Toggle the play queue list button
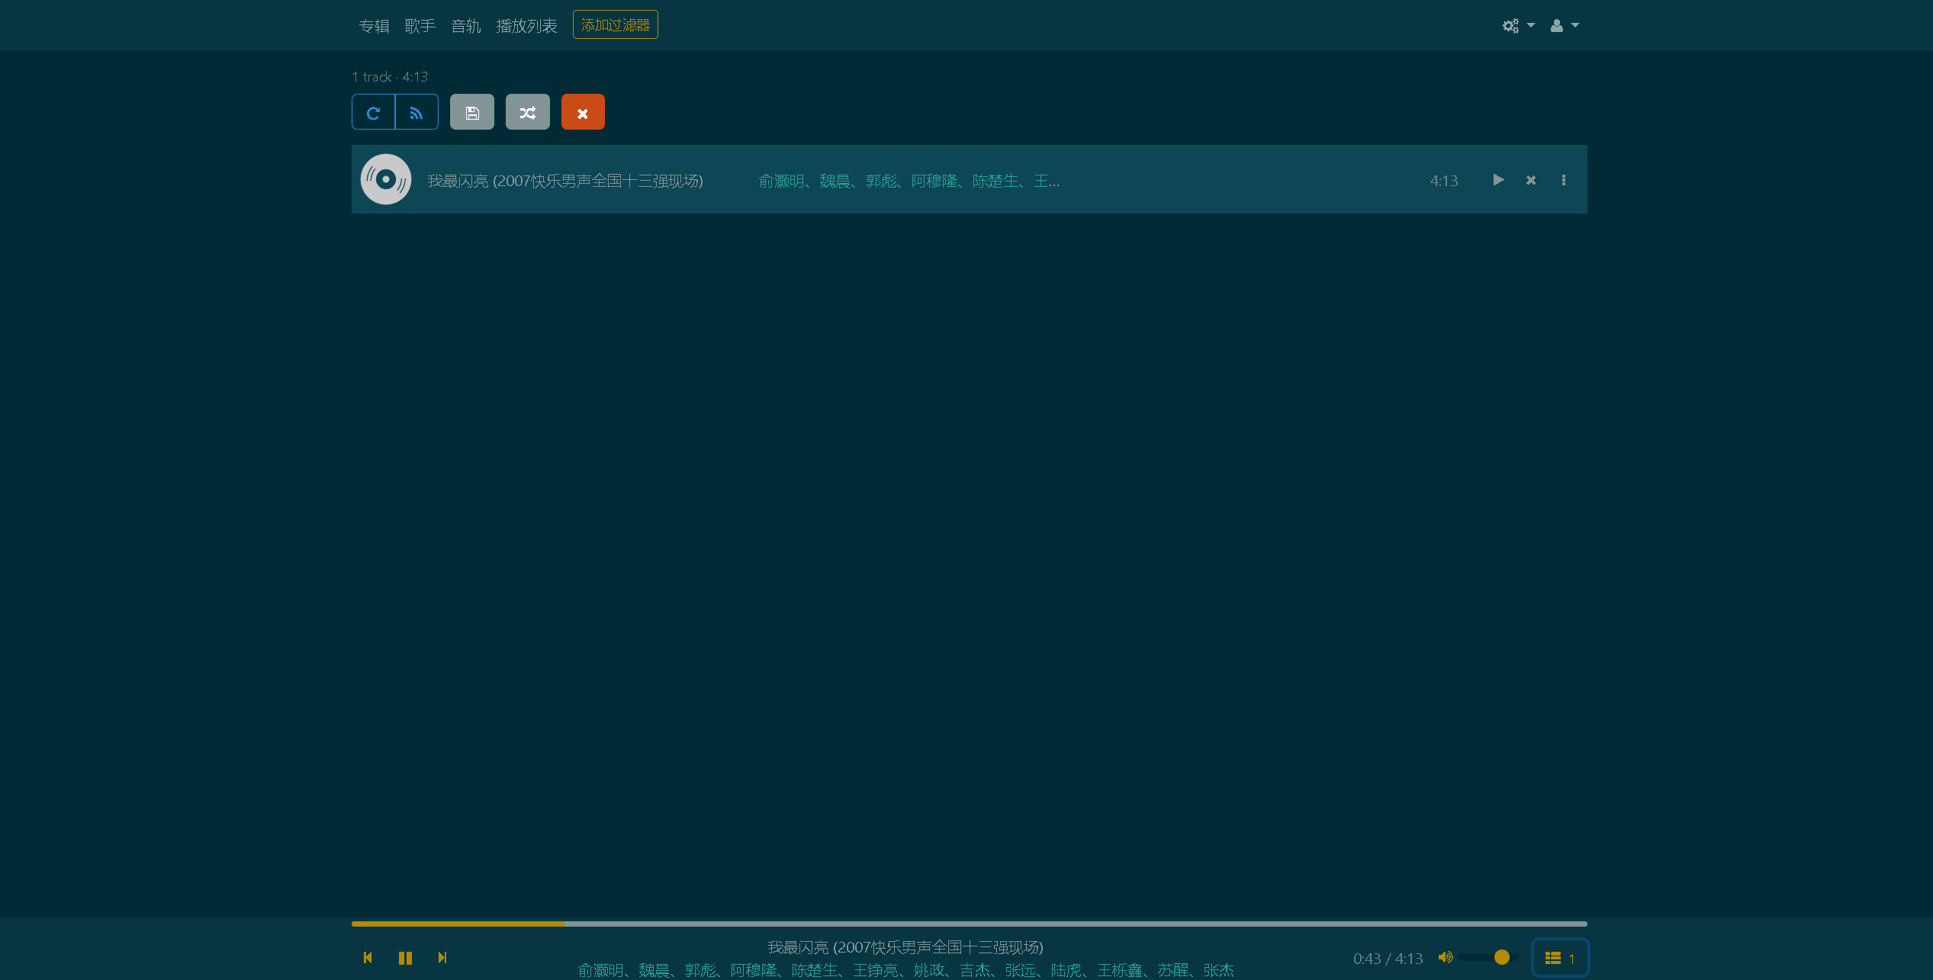The image size is (1933, 980). pos(1559,958)
